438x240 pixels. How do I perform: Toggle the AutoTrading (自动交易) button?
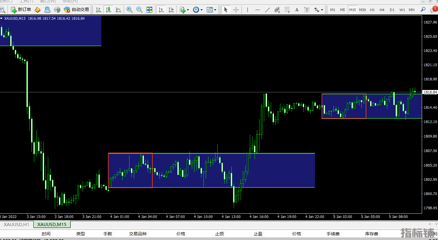click(x=77, y=10)
